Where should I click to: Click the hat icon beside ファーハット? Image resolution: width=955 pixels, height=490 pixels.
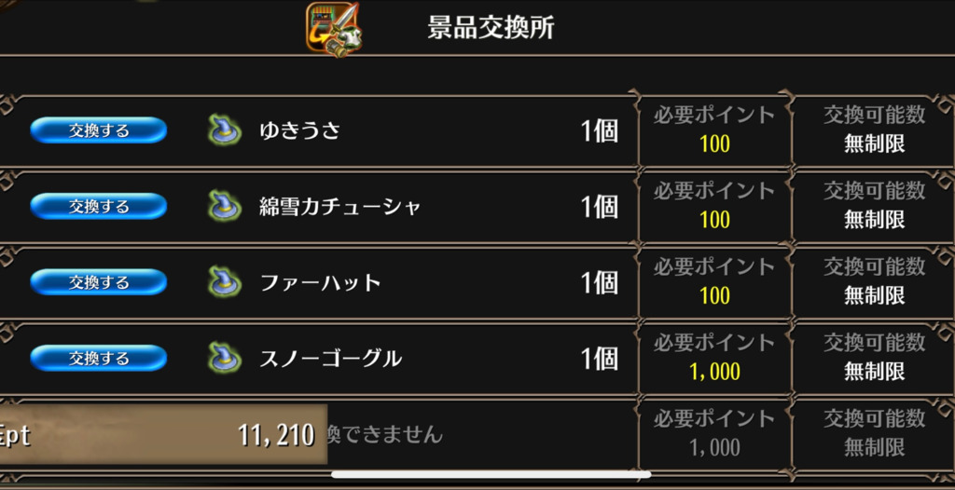224,282
